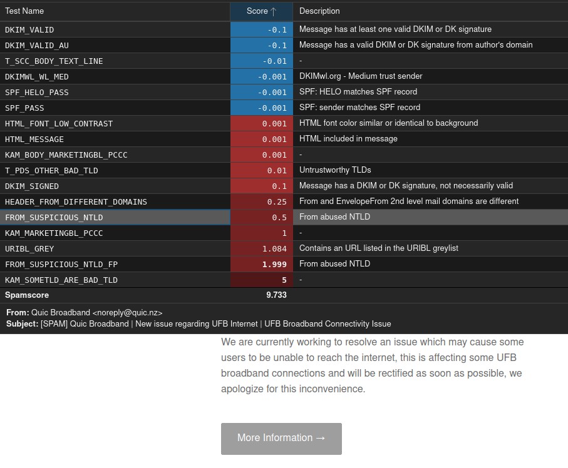Select the KAM_SOMETLD_ARE_BAD_TLD test row
This screenshot has width=568, height=468.
61,280
